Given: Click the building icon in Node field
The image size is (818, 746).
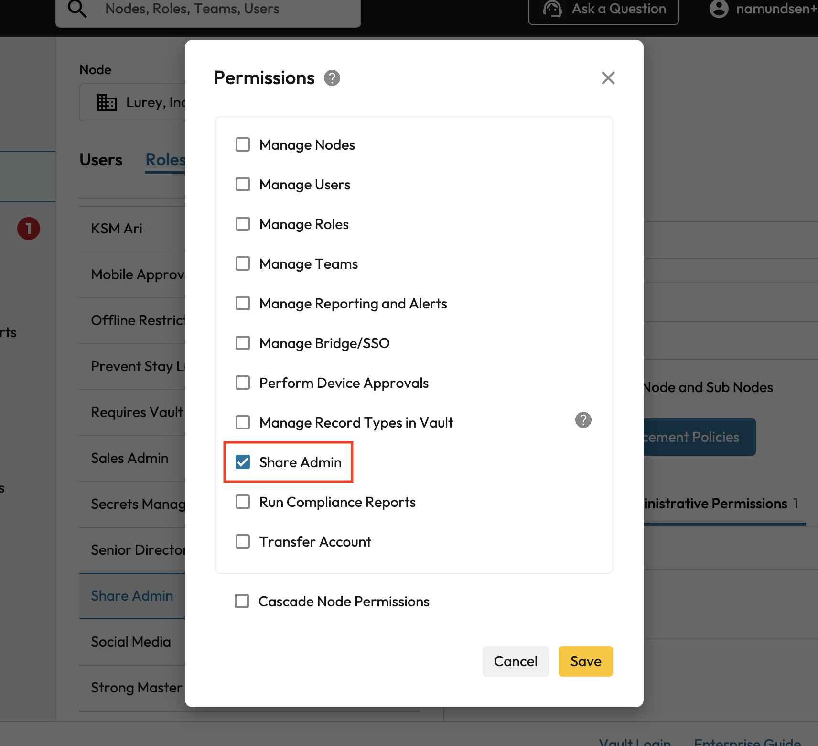Looking at the screenshot, I should pos(107,102).
